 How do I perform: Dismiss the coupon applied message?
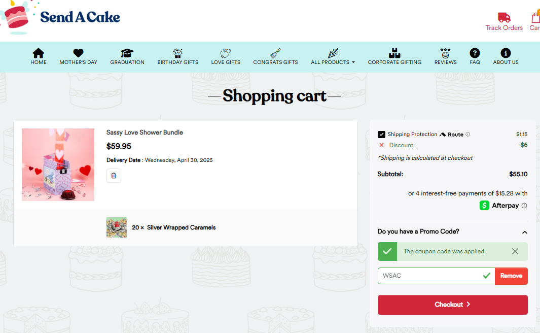coord(515,251)
